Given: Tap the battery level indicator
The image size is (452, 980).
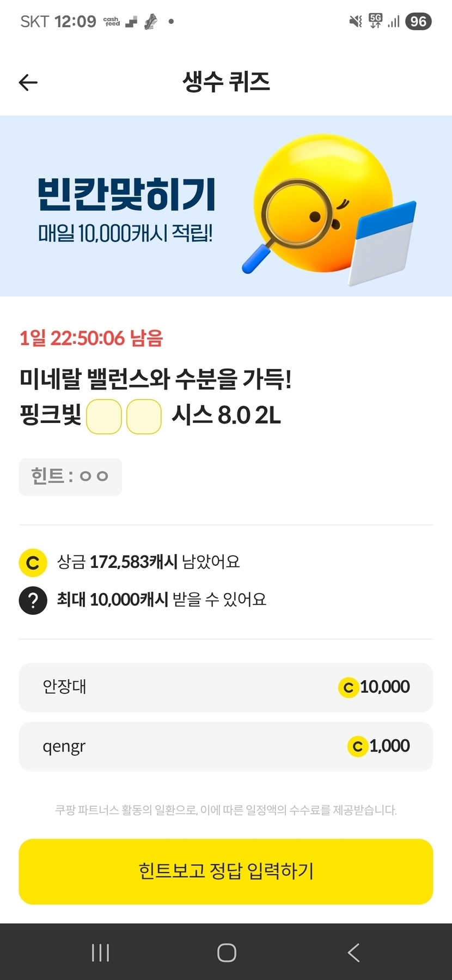Looking at the screenshot, I should (x=418, y=21).
